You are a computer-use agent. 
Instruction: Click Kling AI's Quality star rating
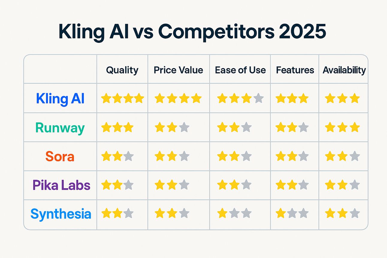(123, 98)
